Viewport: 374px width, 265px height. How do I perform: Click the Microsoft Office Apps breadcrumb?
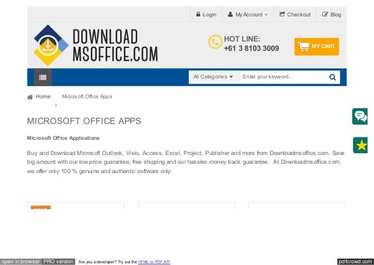tap(87, 97)
